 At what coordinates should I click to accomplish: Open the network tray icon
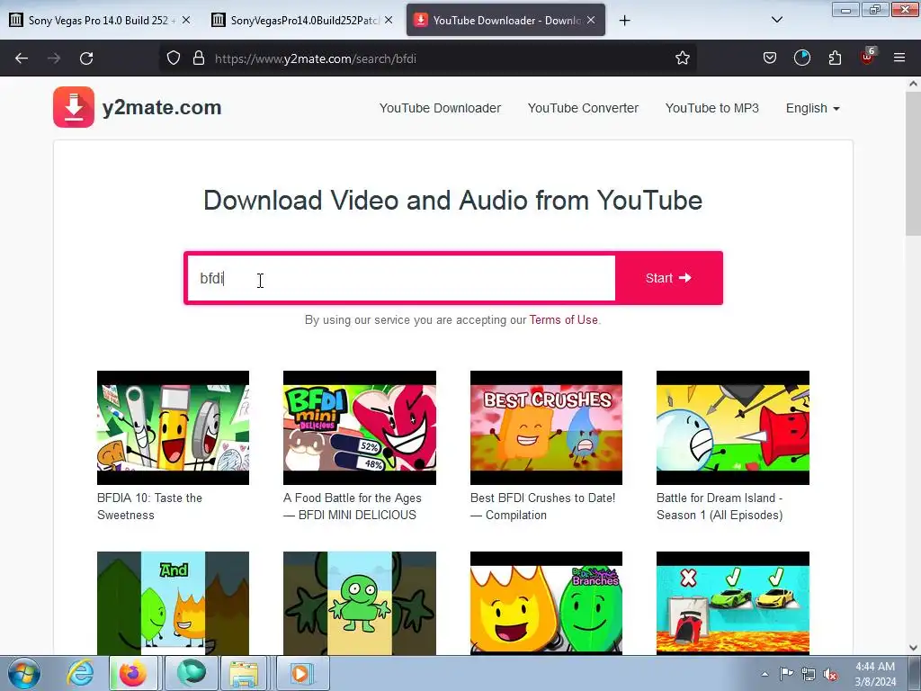click(x=809, y=674)
